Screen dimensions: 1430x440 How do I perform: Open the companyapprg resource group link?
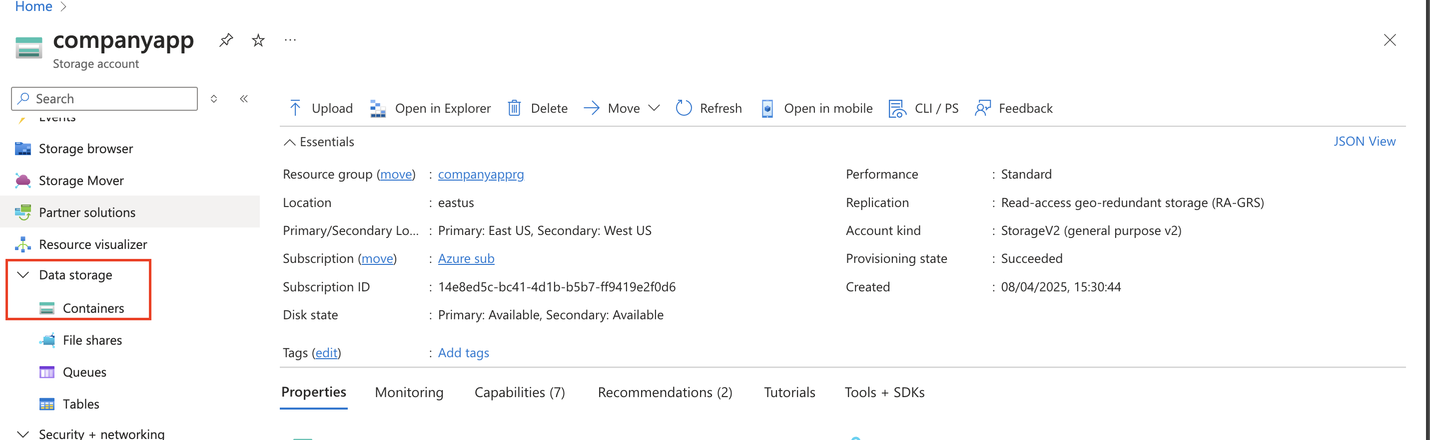481,175
